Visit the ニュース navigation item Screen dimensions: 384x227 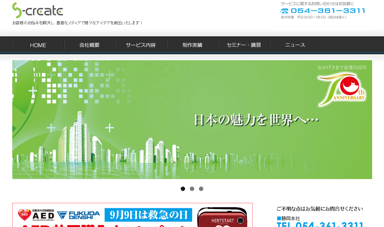(295, 45)
